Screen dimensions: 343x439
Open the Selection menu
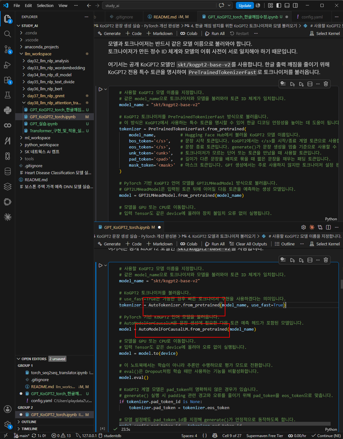tap(45, 5)
